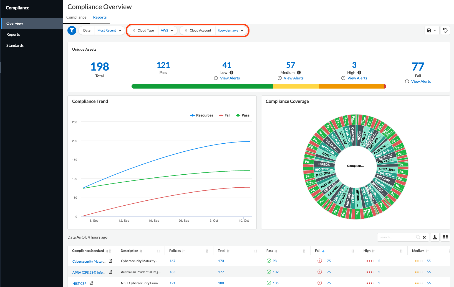Click info icon beside High count
Image resolution: width=454 pixels, height=287 pixels.
[359, 73]
